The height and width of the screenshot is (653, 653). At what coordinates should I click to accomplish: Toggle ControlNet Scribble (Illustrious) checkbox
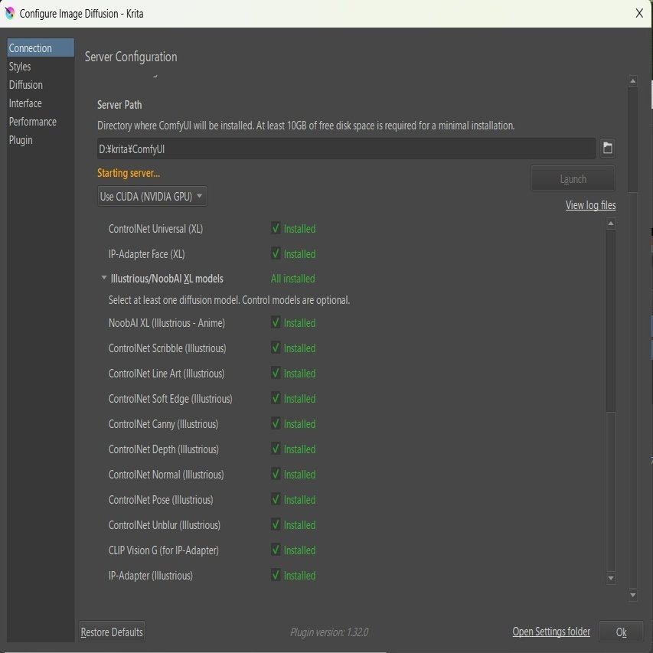(x=276, y=348)
